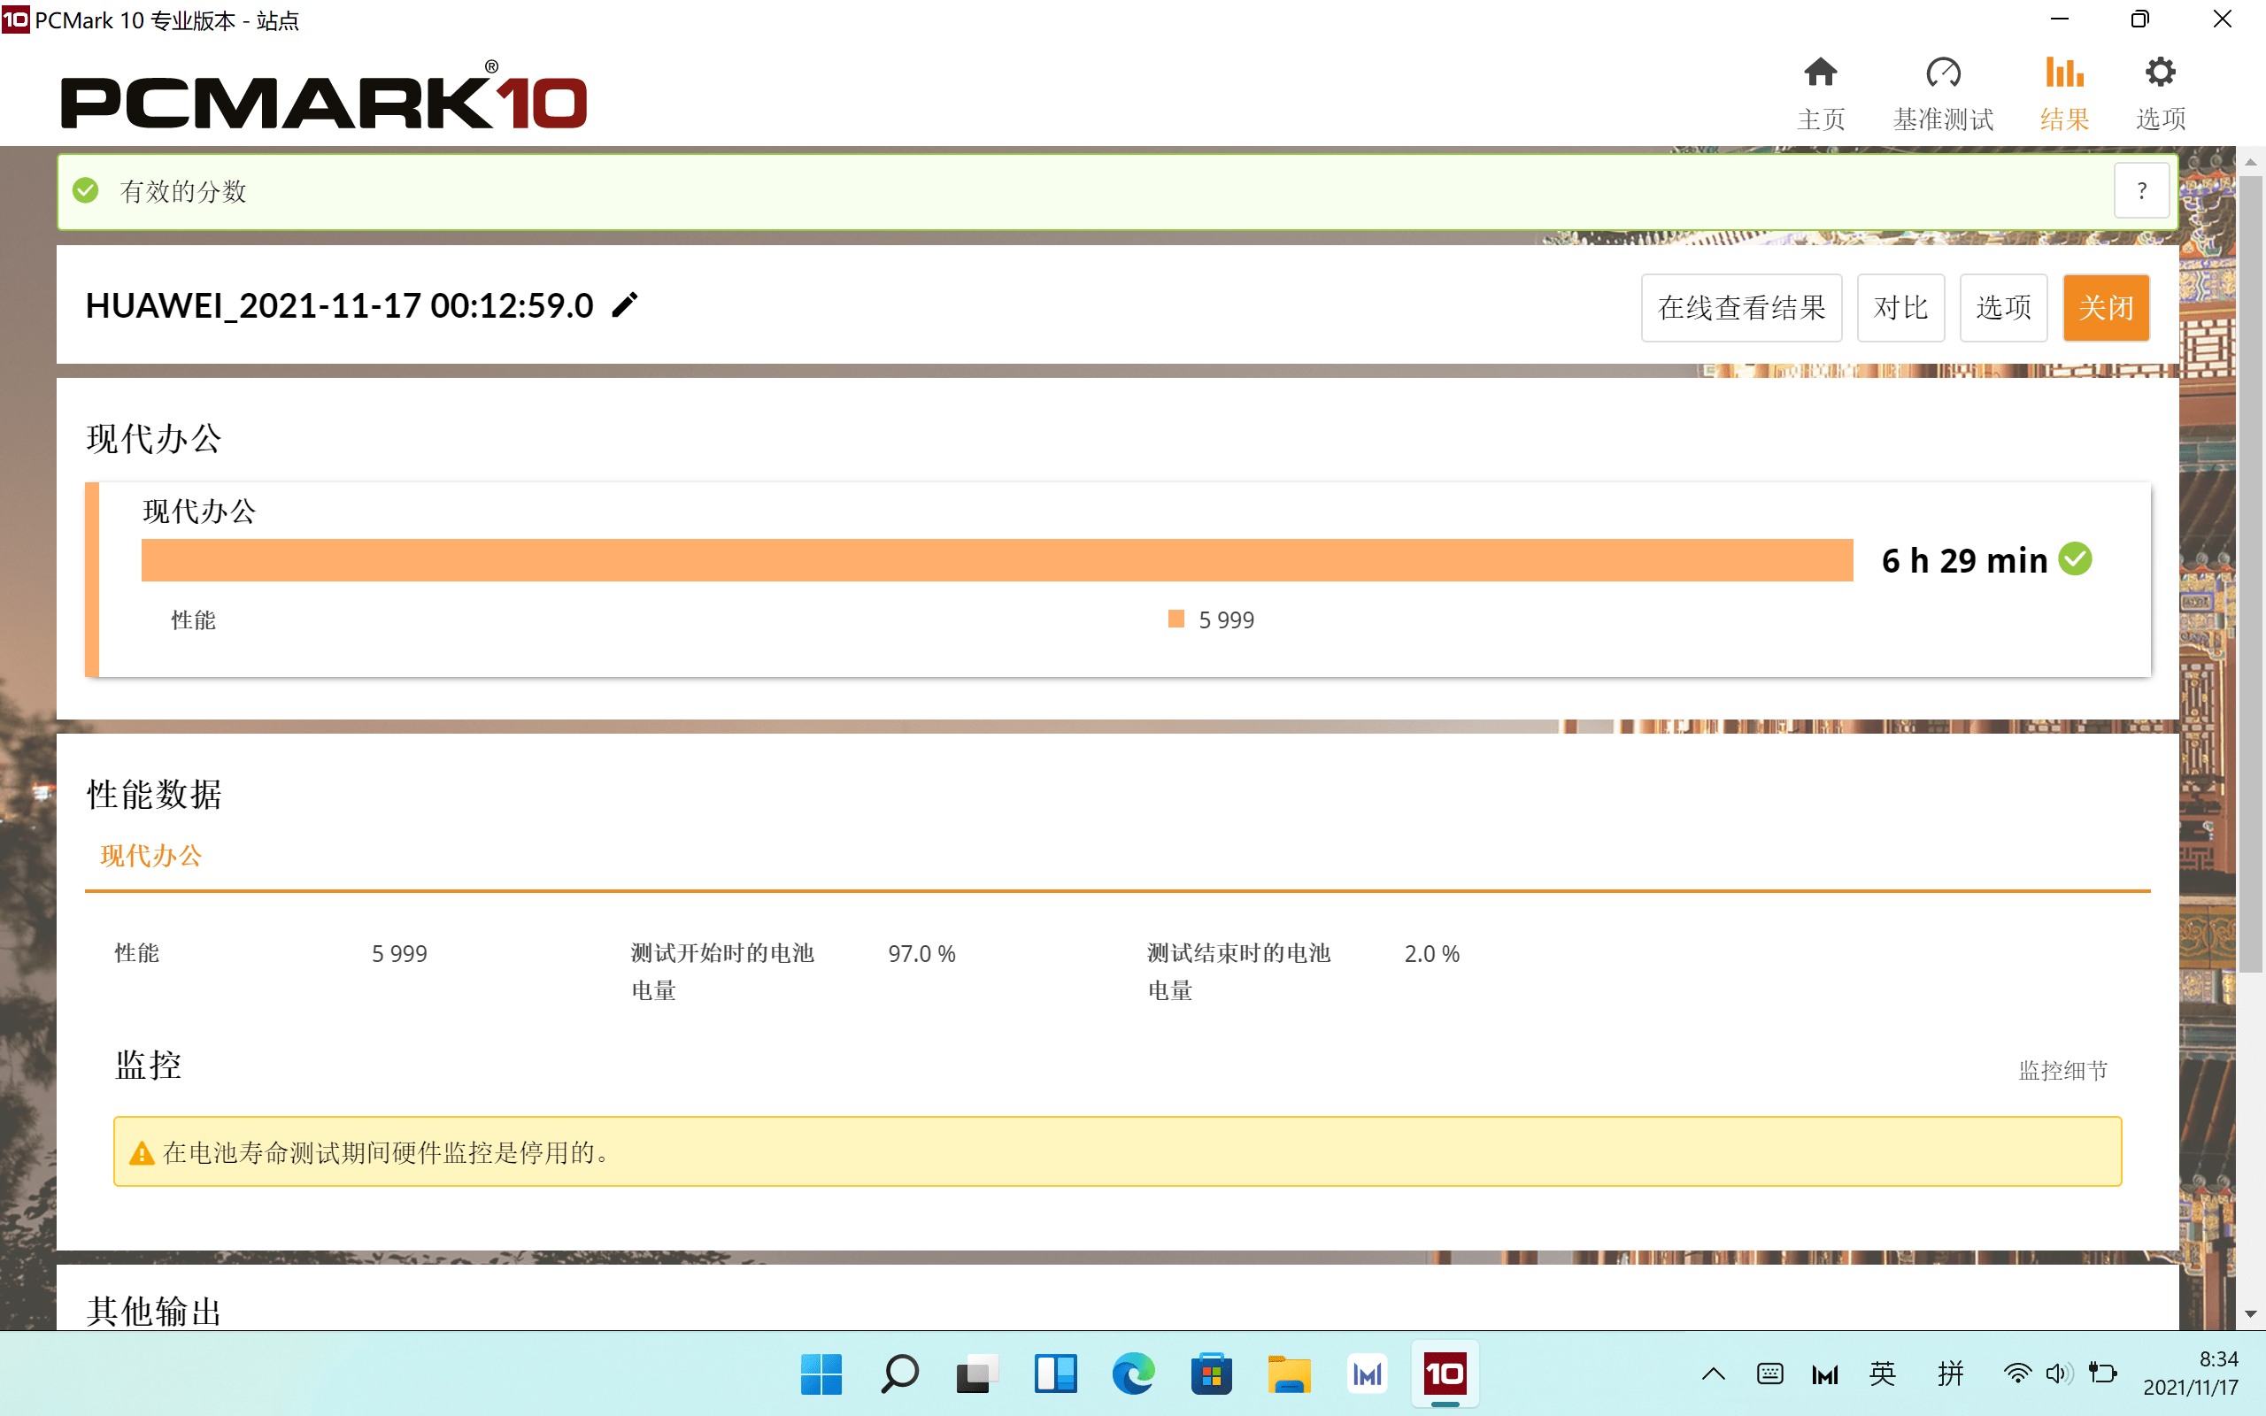
Task: Open Task View on taskbar
Action: tap(976, 1374)
